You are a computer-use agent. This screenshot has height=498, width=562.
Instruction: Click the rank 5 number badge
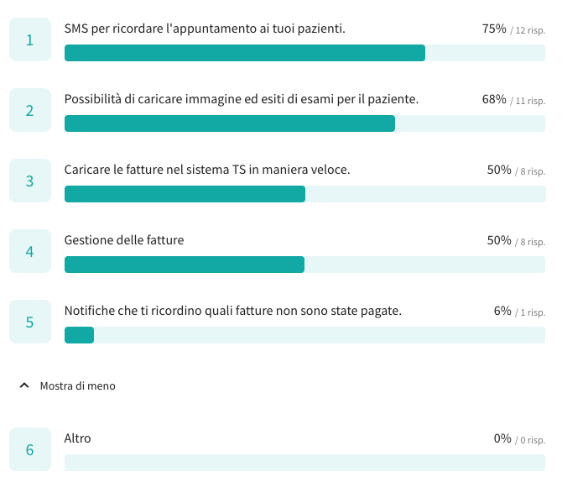point(30,322)
